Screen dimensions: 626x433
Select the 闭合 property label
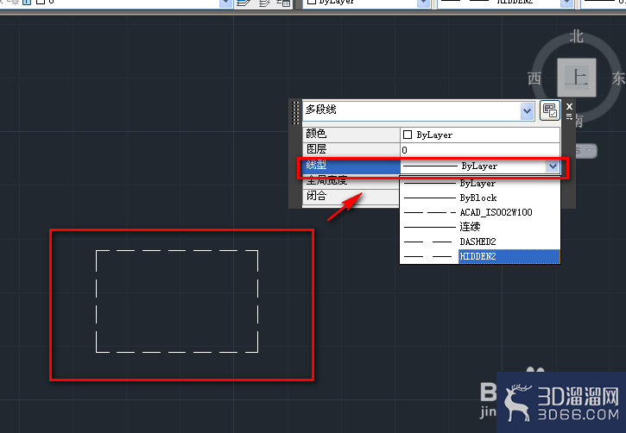(351, 196)
